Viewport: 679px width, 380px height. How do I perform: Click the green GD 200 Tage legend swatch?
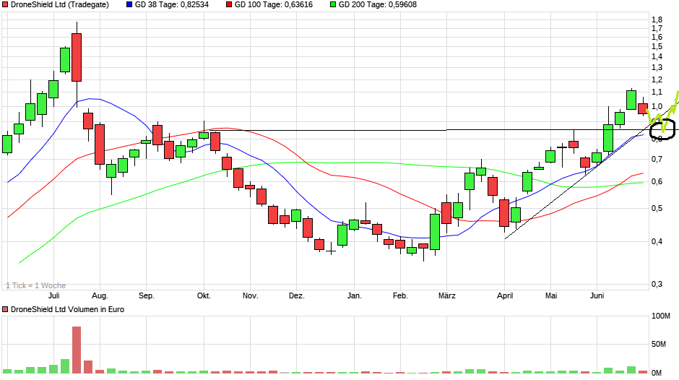coord(333,4)
